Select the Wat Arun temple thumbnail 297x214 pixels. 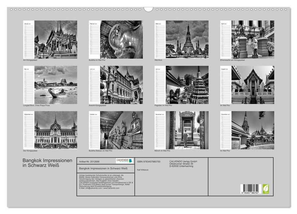click(x=187, y=39)
